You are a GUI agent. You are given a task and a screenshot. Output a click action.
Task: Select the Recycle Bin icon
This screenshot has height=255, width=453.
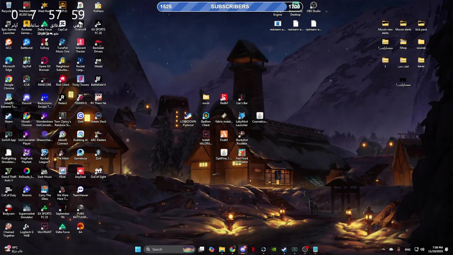[9, 7]
